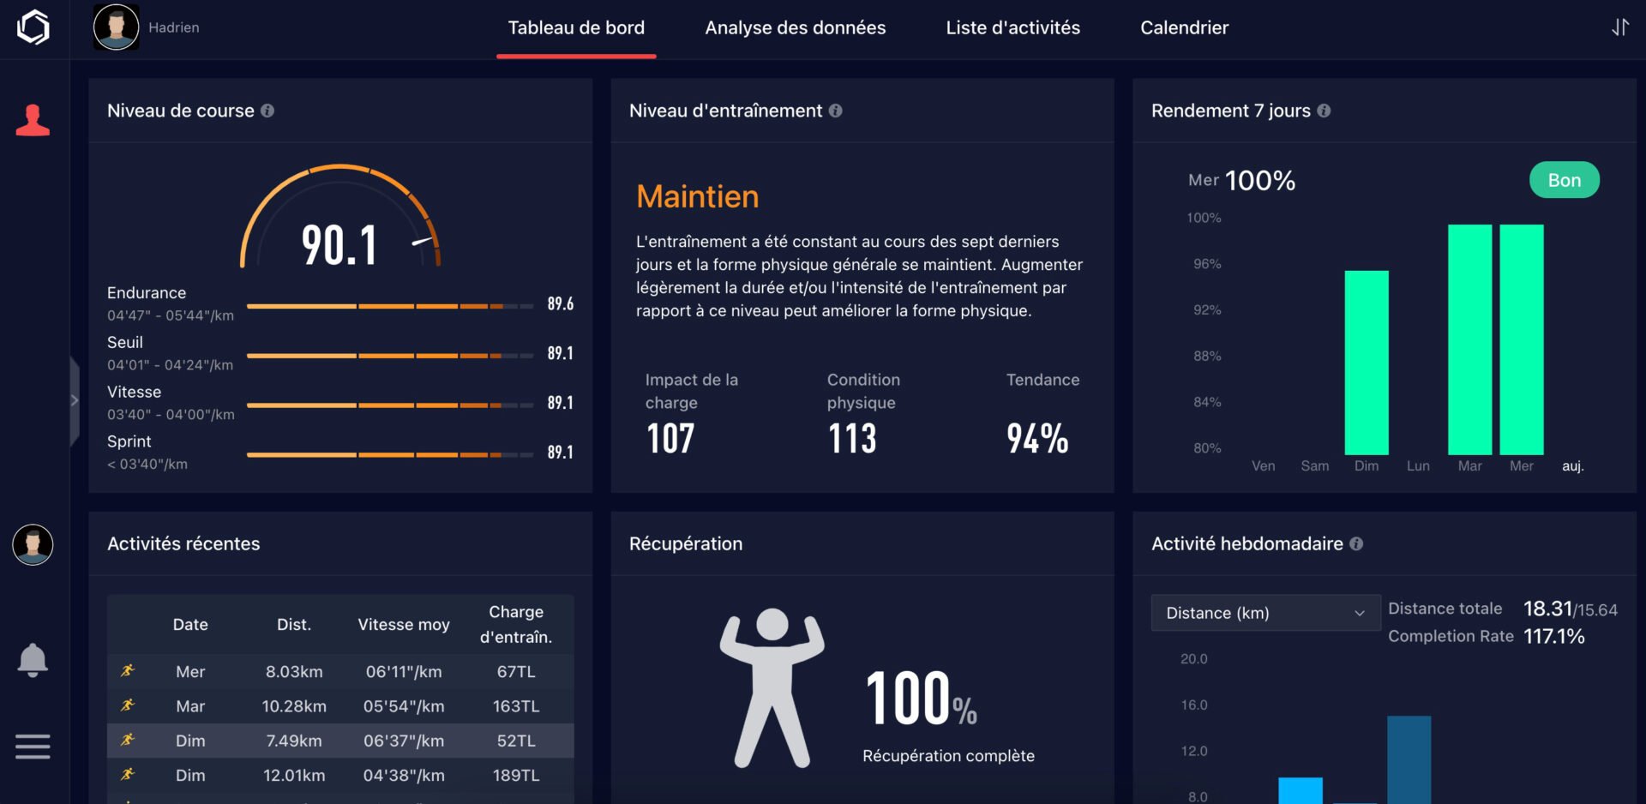Click the Endurance score 89.6
The image size is (1646, 804).
pyautogui.click(x=561, y=303)
